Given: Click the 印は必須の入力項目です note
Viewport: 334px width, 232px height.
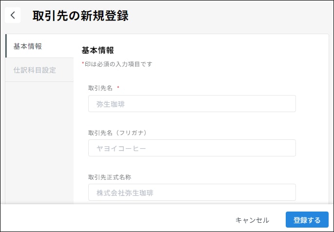Looking at the screenshot, I should pyautogui.click(x=117, y=64).
